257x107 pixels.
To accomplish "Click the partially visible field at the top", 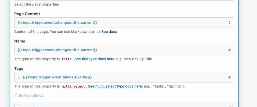I will coord(124,0).
